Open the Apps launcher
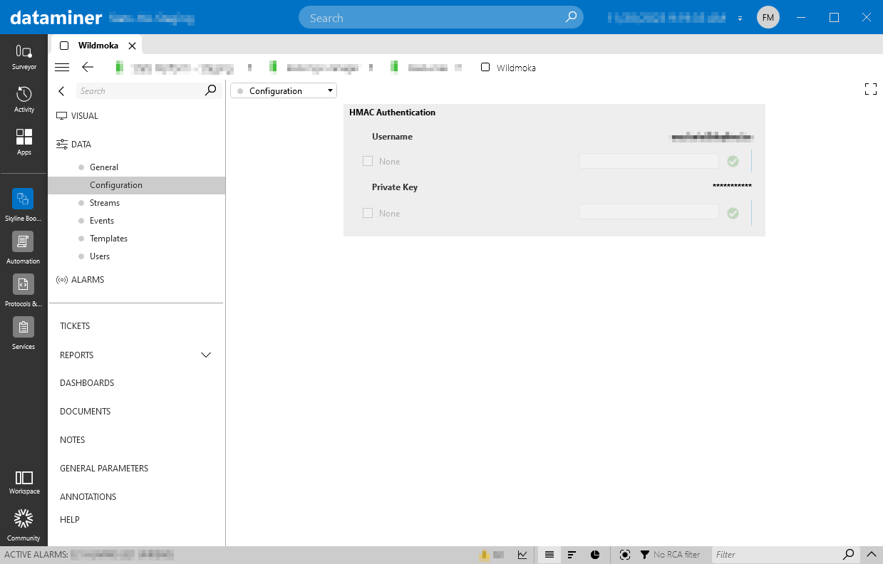The width and height of the screenshot is (883, 564). (24, 142)
